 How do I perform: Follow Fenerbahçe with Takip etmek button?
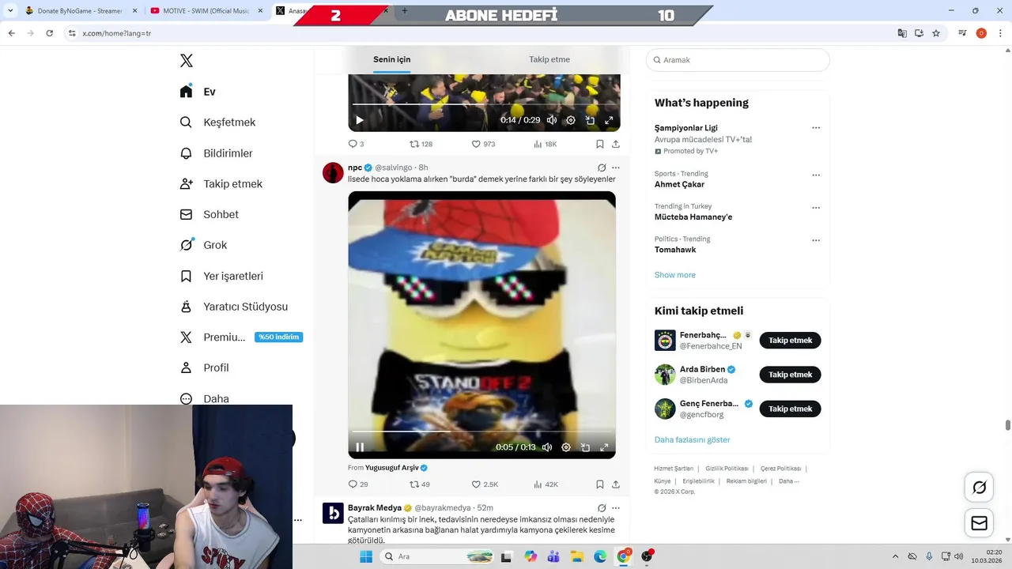pyautogui.click(x=790, y=341)
